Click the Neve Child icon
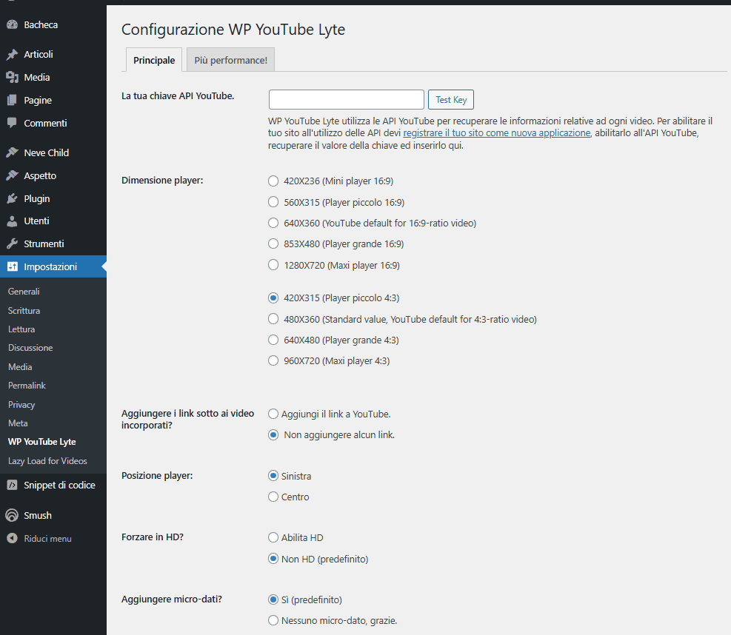 [12, 152]
